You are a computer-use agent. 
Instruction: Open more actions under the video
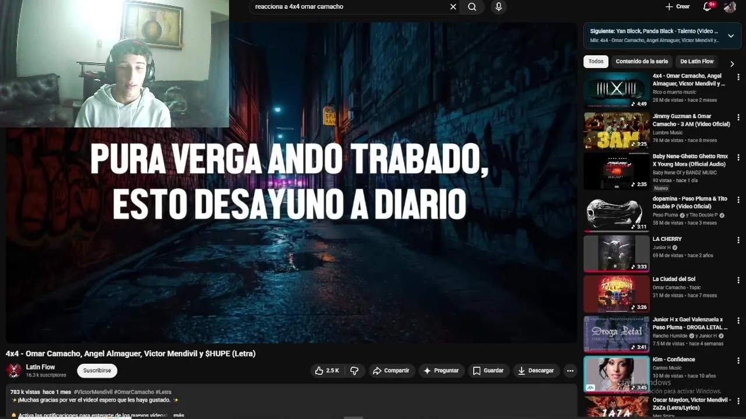pos(570,371)
